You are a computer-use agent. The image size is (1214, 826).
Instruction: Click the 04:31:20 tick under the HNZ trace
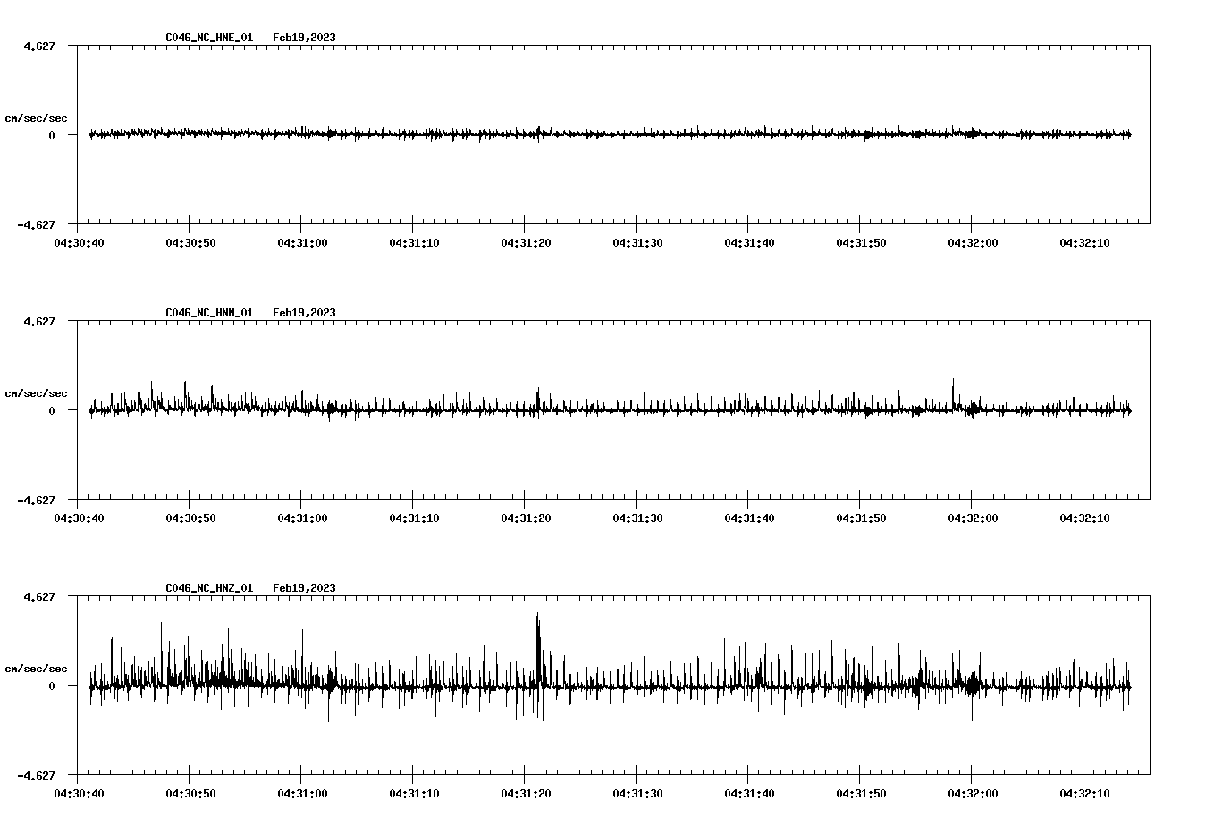pyautogui.click(x=526, y=792)
